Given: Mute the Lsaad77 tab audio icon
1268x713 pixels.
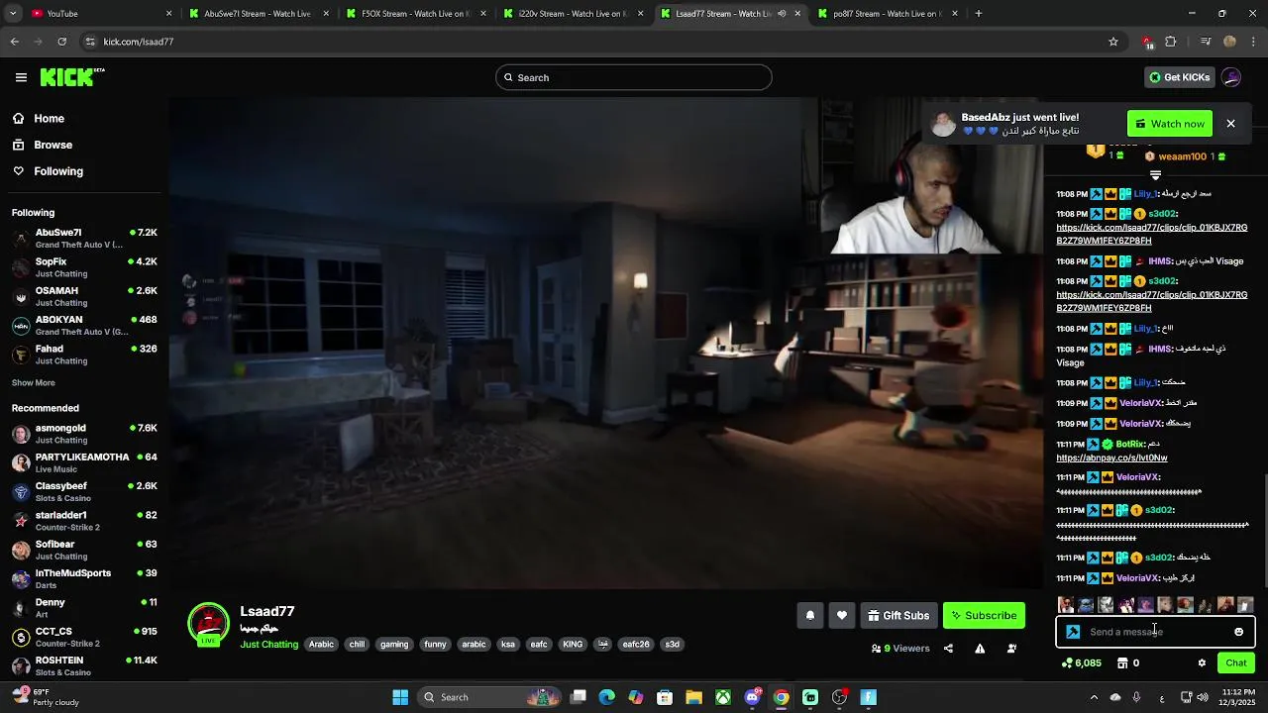Looking at the screenshot, I should pos(782,14).
